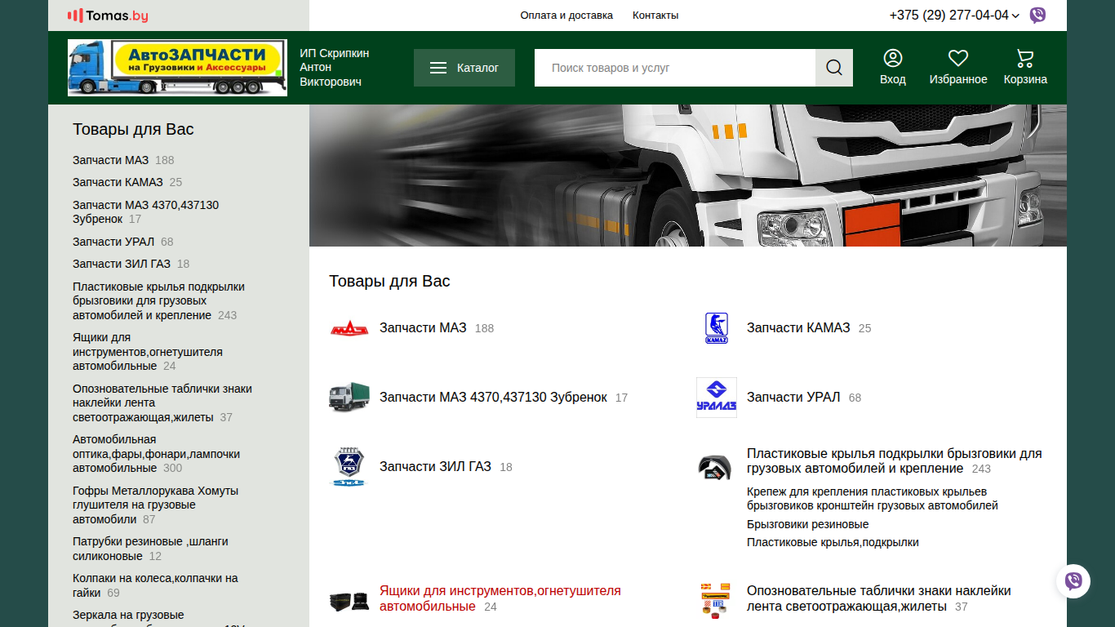Click the GAZ emblem icon
This screenshot has height=627, width=1115.
coord(349,467)
